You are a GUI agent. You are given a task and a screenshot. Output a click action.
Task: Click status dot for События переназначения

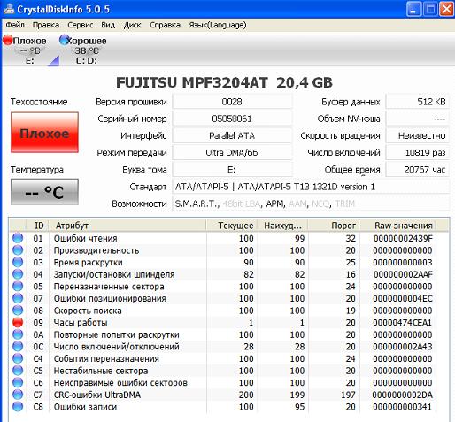18,358
